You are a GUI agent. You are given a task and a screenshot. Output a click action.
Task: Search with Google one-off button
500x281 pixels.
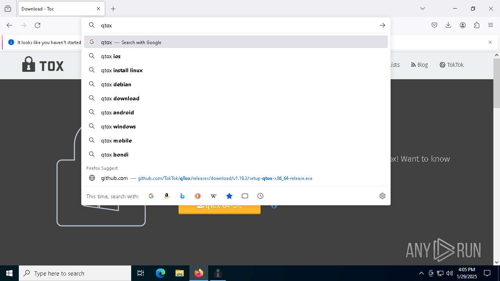151,196
